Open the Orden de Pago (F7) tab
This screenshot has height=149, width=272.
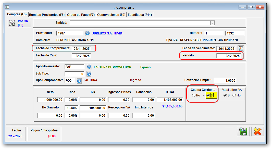pos(81,15)
